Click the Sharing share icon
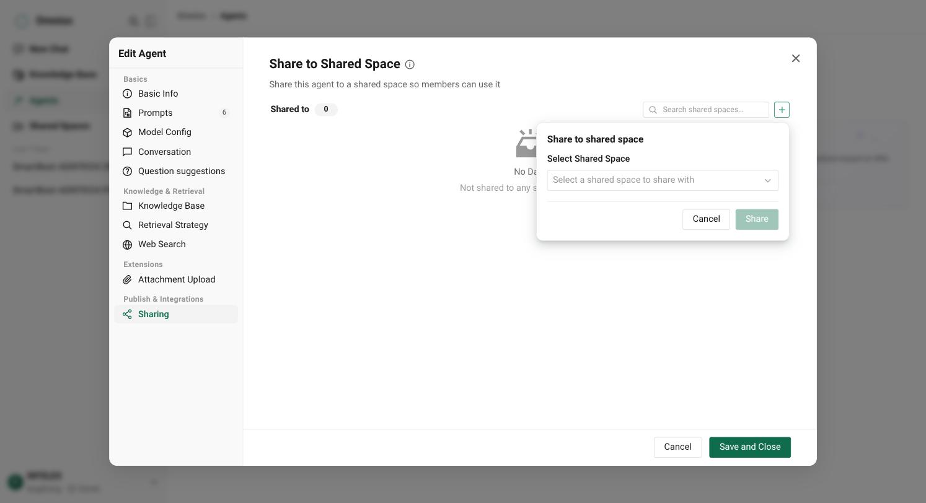Viewport: 926px width, 503px height. pos(127,314)
